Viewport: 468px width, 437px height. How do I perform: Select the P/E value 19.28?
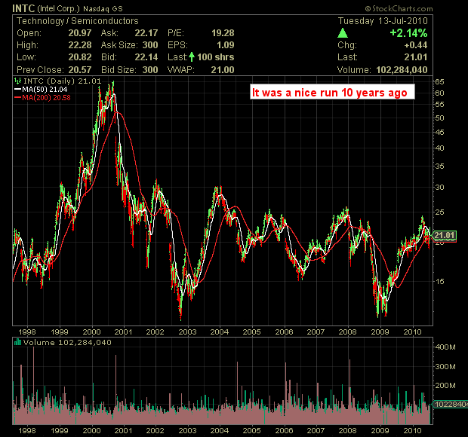coord(223,32)
